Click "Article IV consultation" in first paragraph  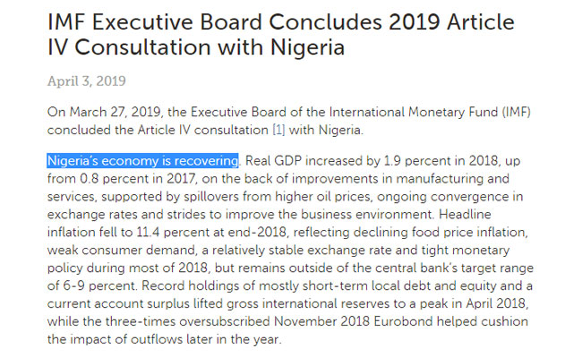pos(203,130)
